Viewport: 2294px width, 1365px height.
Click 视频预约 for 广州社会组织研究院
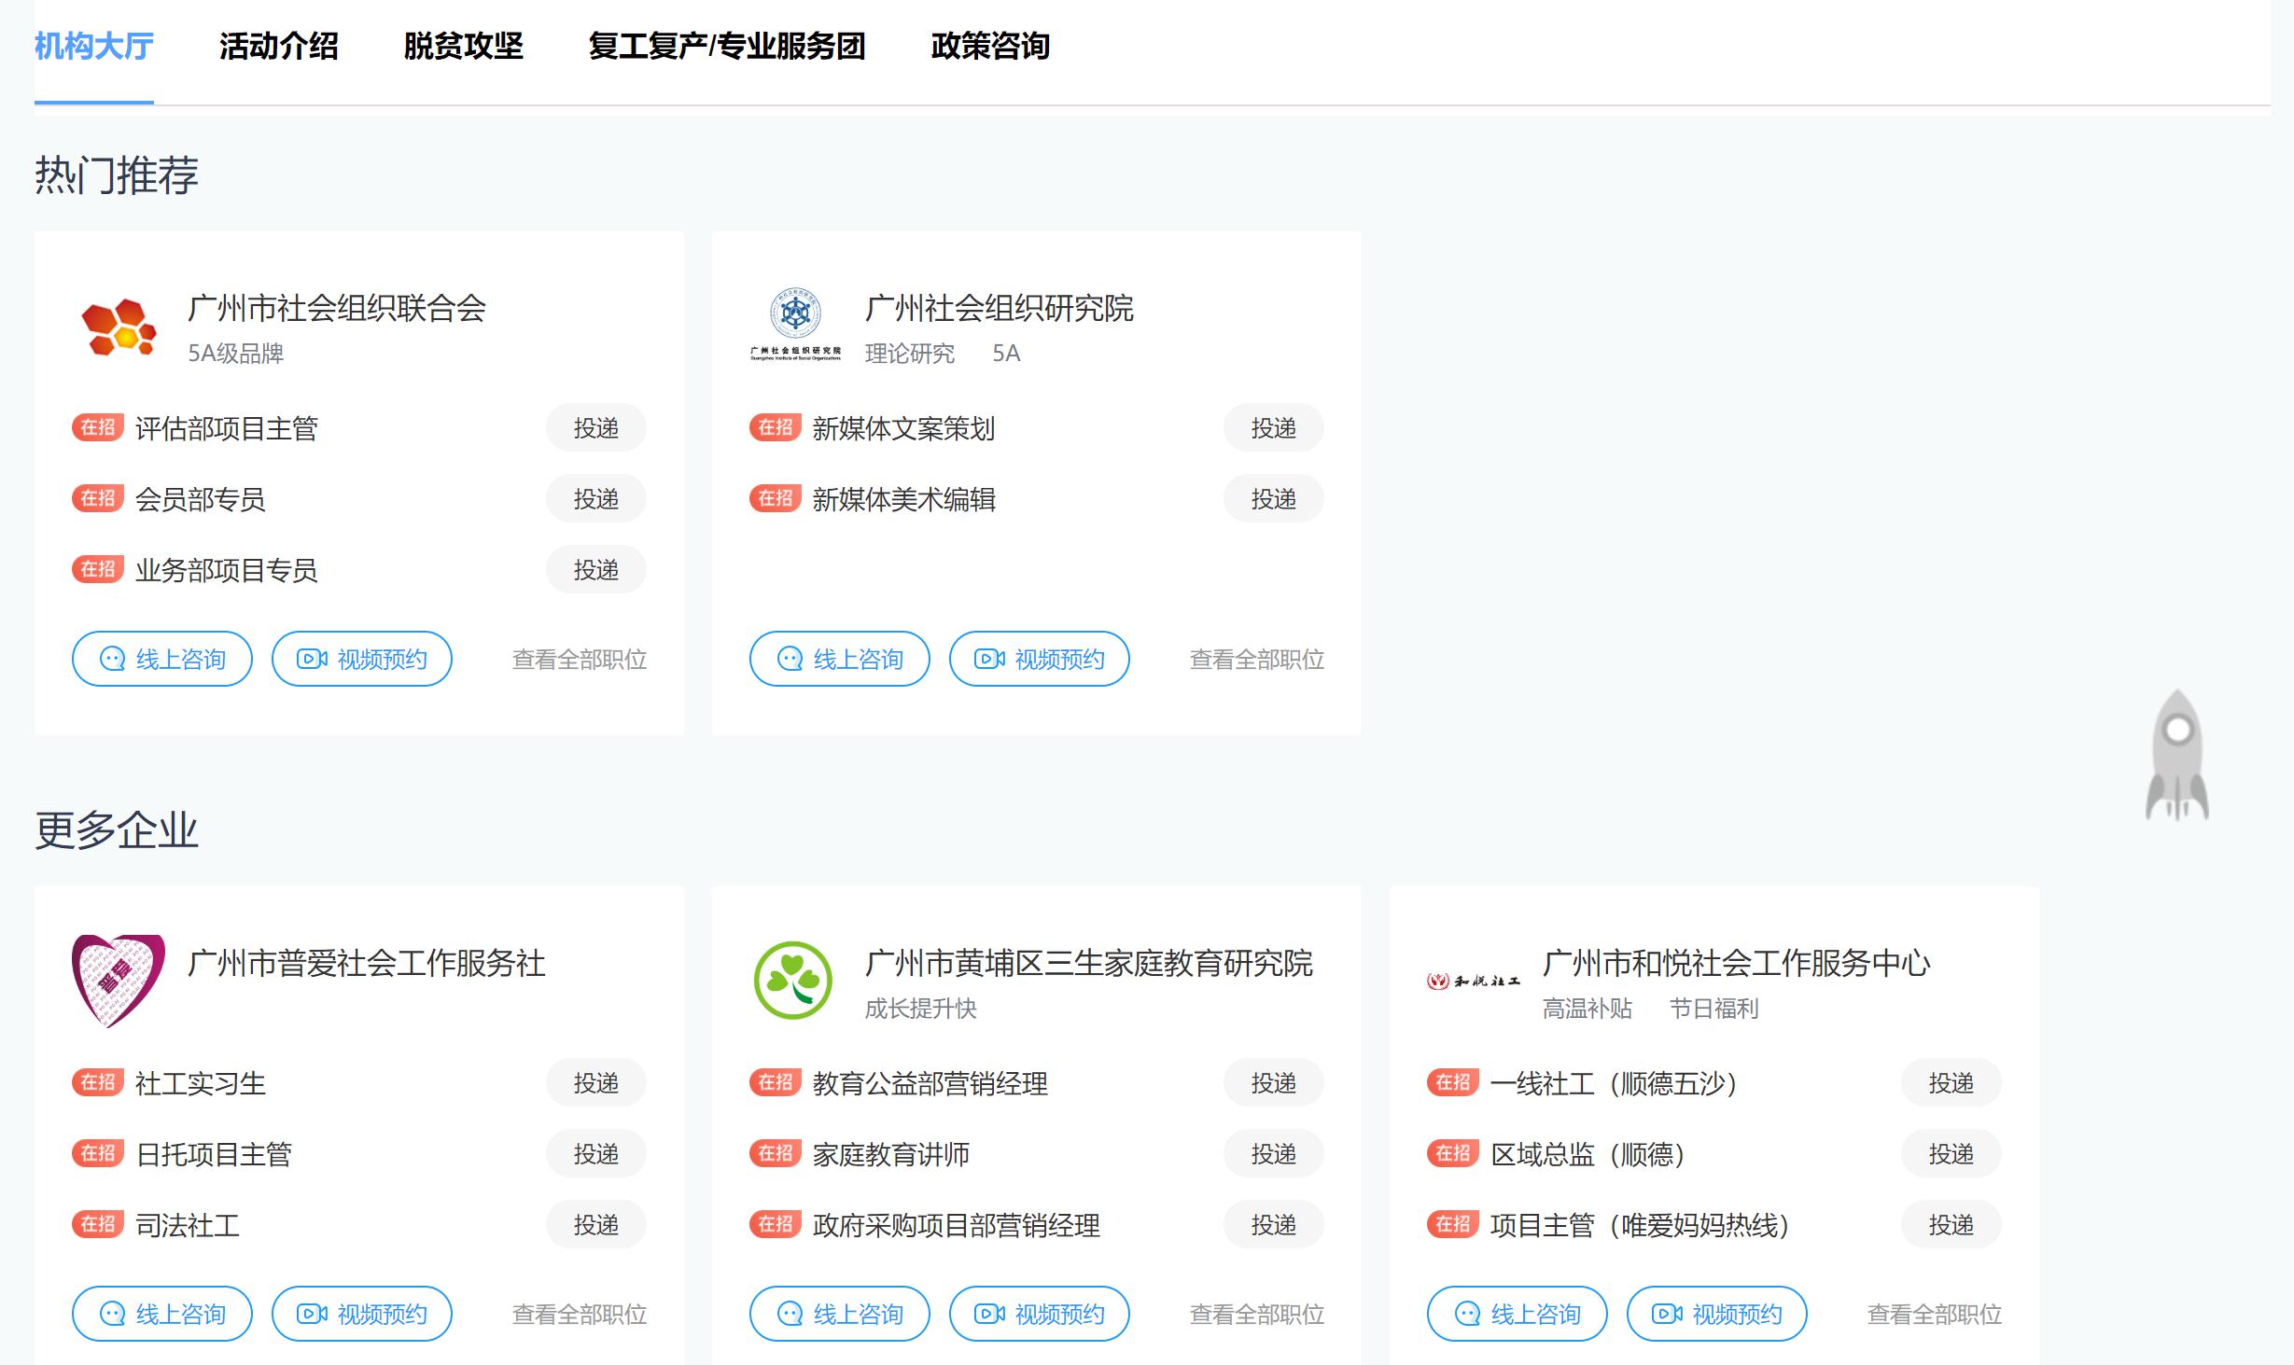pyautogui.click(x=1040, y=660)
